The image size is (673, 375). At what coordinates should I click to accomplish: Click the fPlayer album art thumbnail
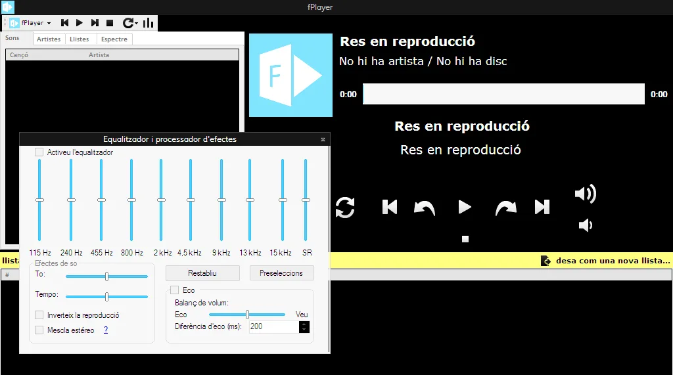[x=290, y=75]
